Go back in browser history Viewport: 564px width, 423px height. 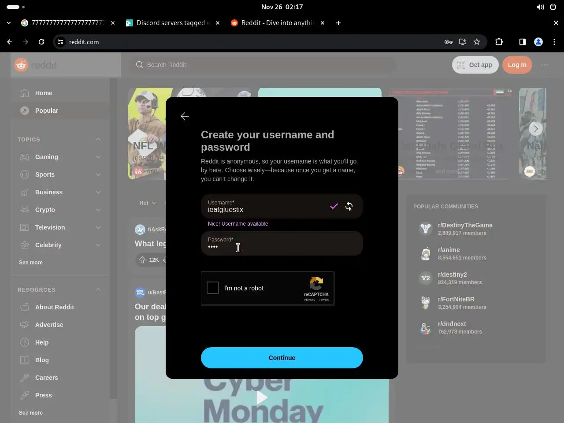(10, 42)
